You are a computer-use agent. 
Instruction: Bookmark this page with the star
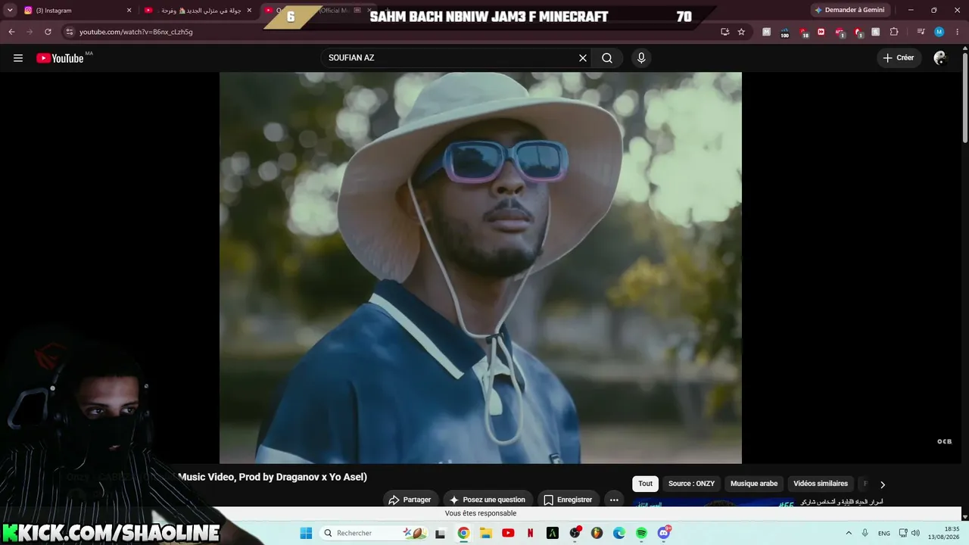[x=741, y=32]
